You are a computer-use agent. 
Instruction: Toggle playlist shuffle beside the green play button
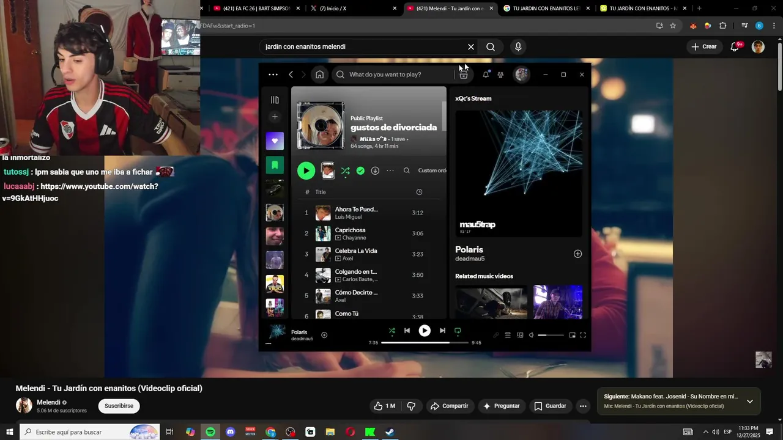[346, 171]
